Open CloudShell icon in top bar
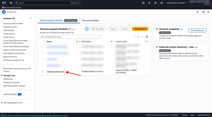This screenshot has height=117, width=212. [x=143, y=3]
